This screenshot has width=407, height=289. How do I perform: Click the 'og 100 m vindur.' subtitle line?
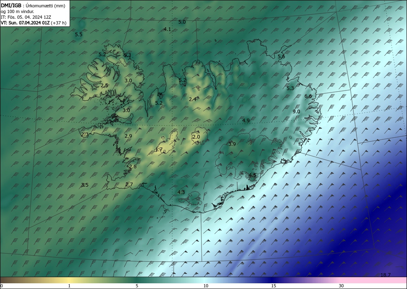(x=18, y=11)
